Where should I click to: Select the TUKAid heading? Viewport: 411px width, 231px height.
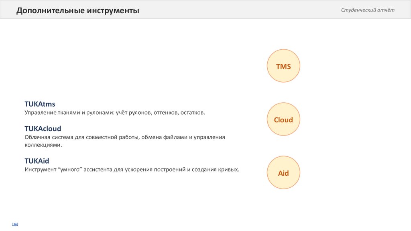37,161
